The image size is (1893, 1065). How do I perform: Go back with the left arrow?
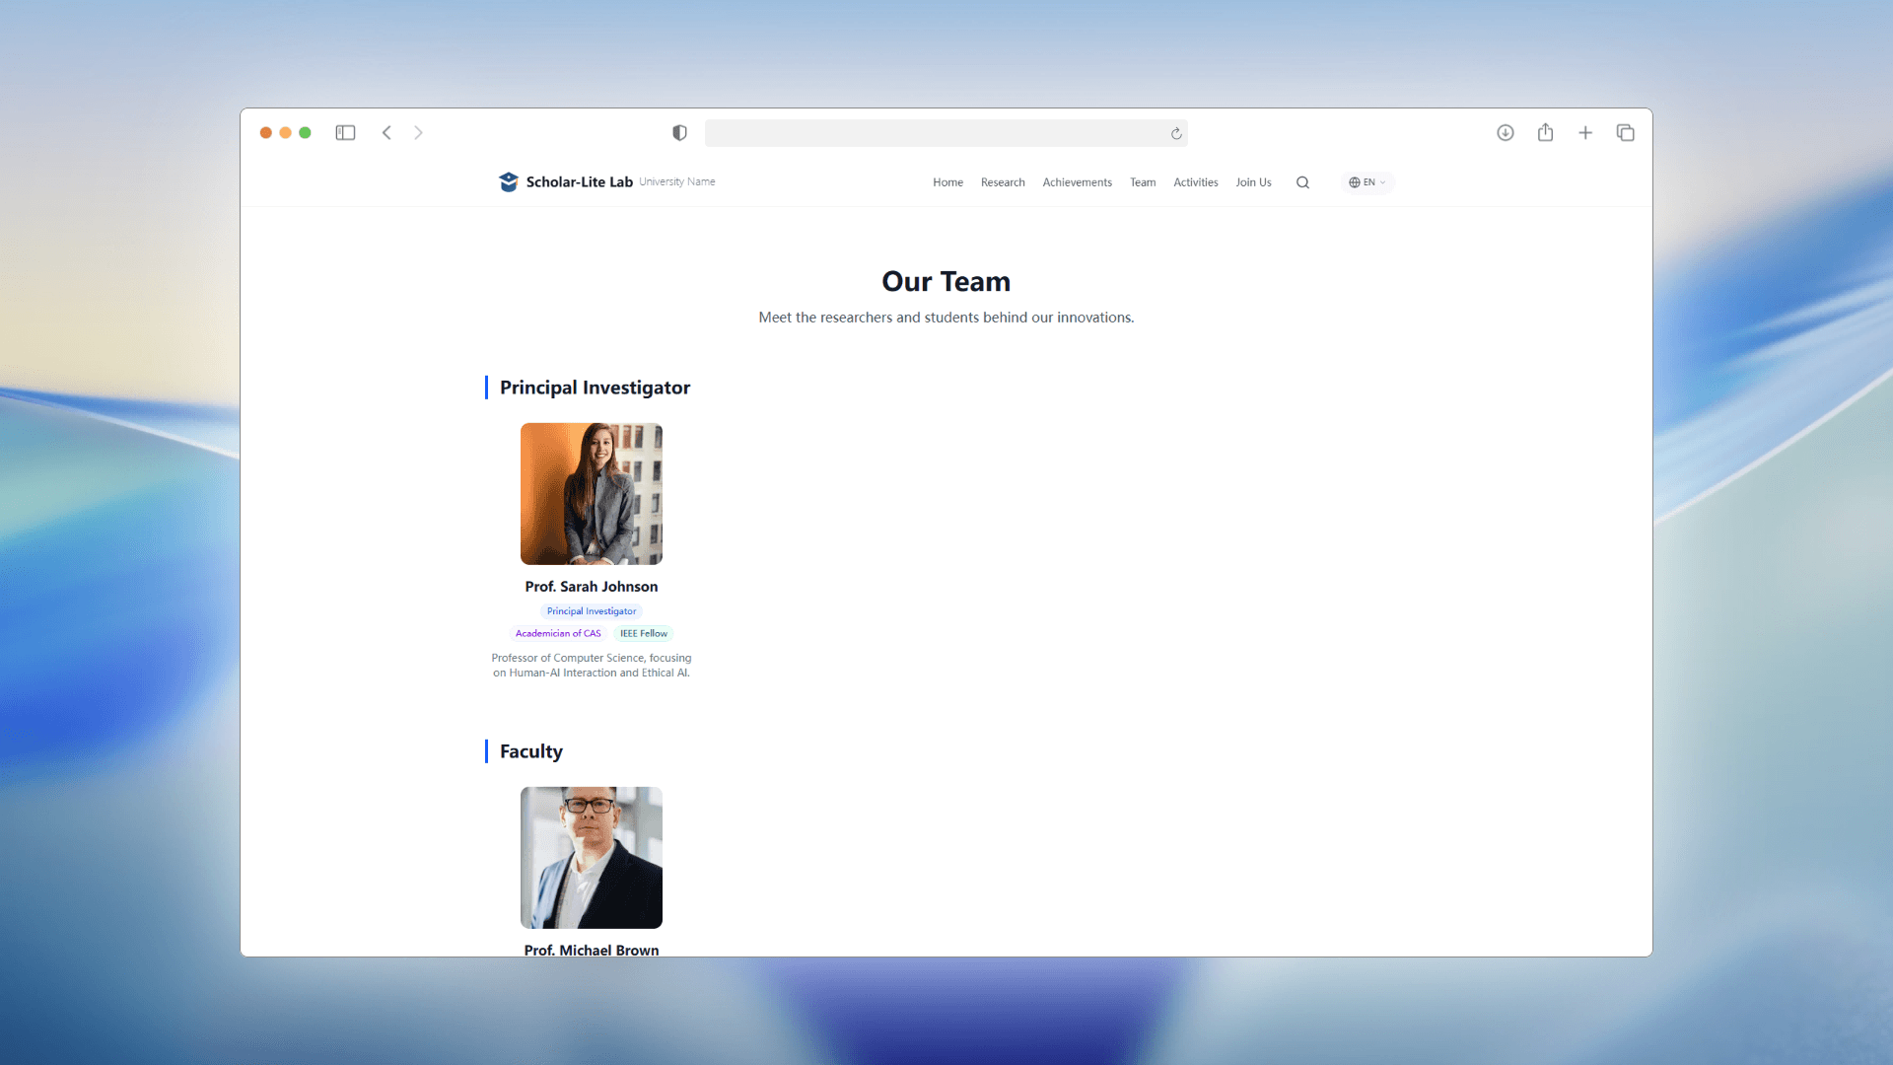tap(386, 132)
